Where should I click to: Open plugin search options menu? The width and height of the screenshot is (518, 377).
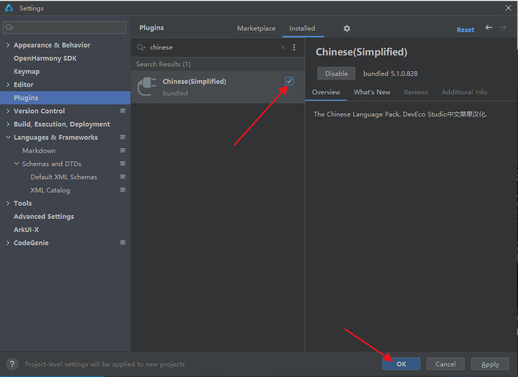tap(294, 47)
